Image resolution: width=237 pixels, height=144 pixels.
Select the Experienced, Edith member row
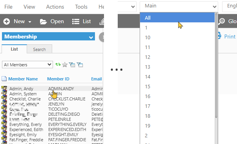point(52,129)
